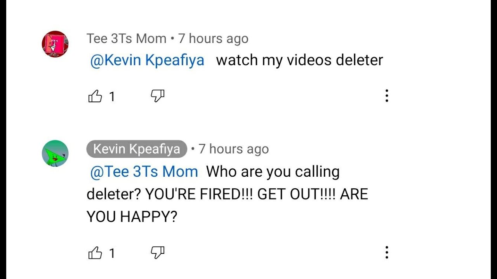Dislike Kevin Kpeafiya's 'YOU'RE FIRED' reply

click(158, 253)
